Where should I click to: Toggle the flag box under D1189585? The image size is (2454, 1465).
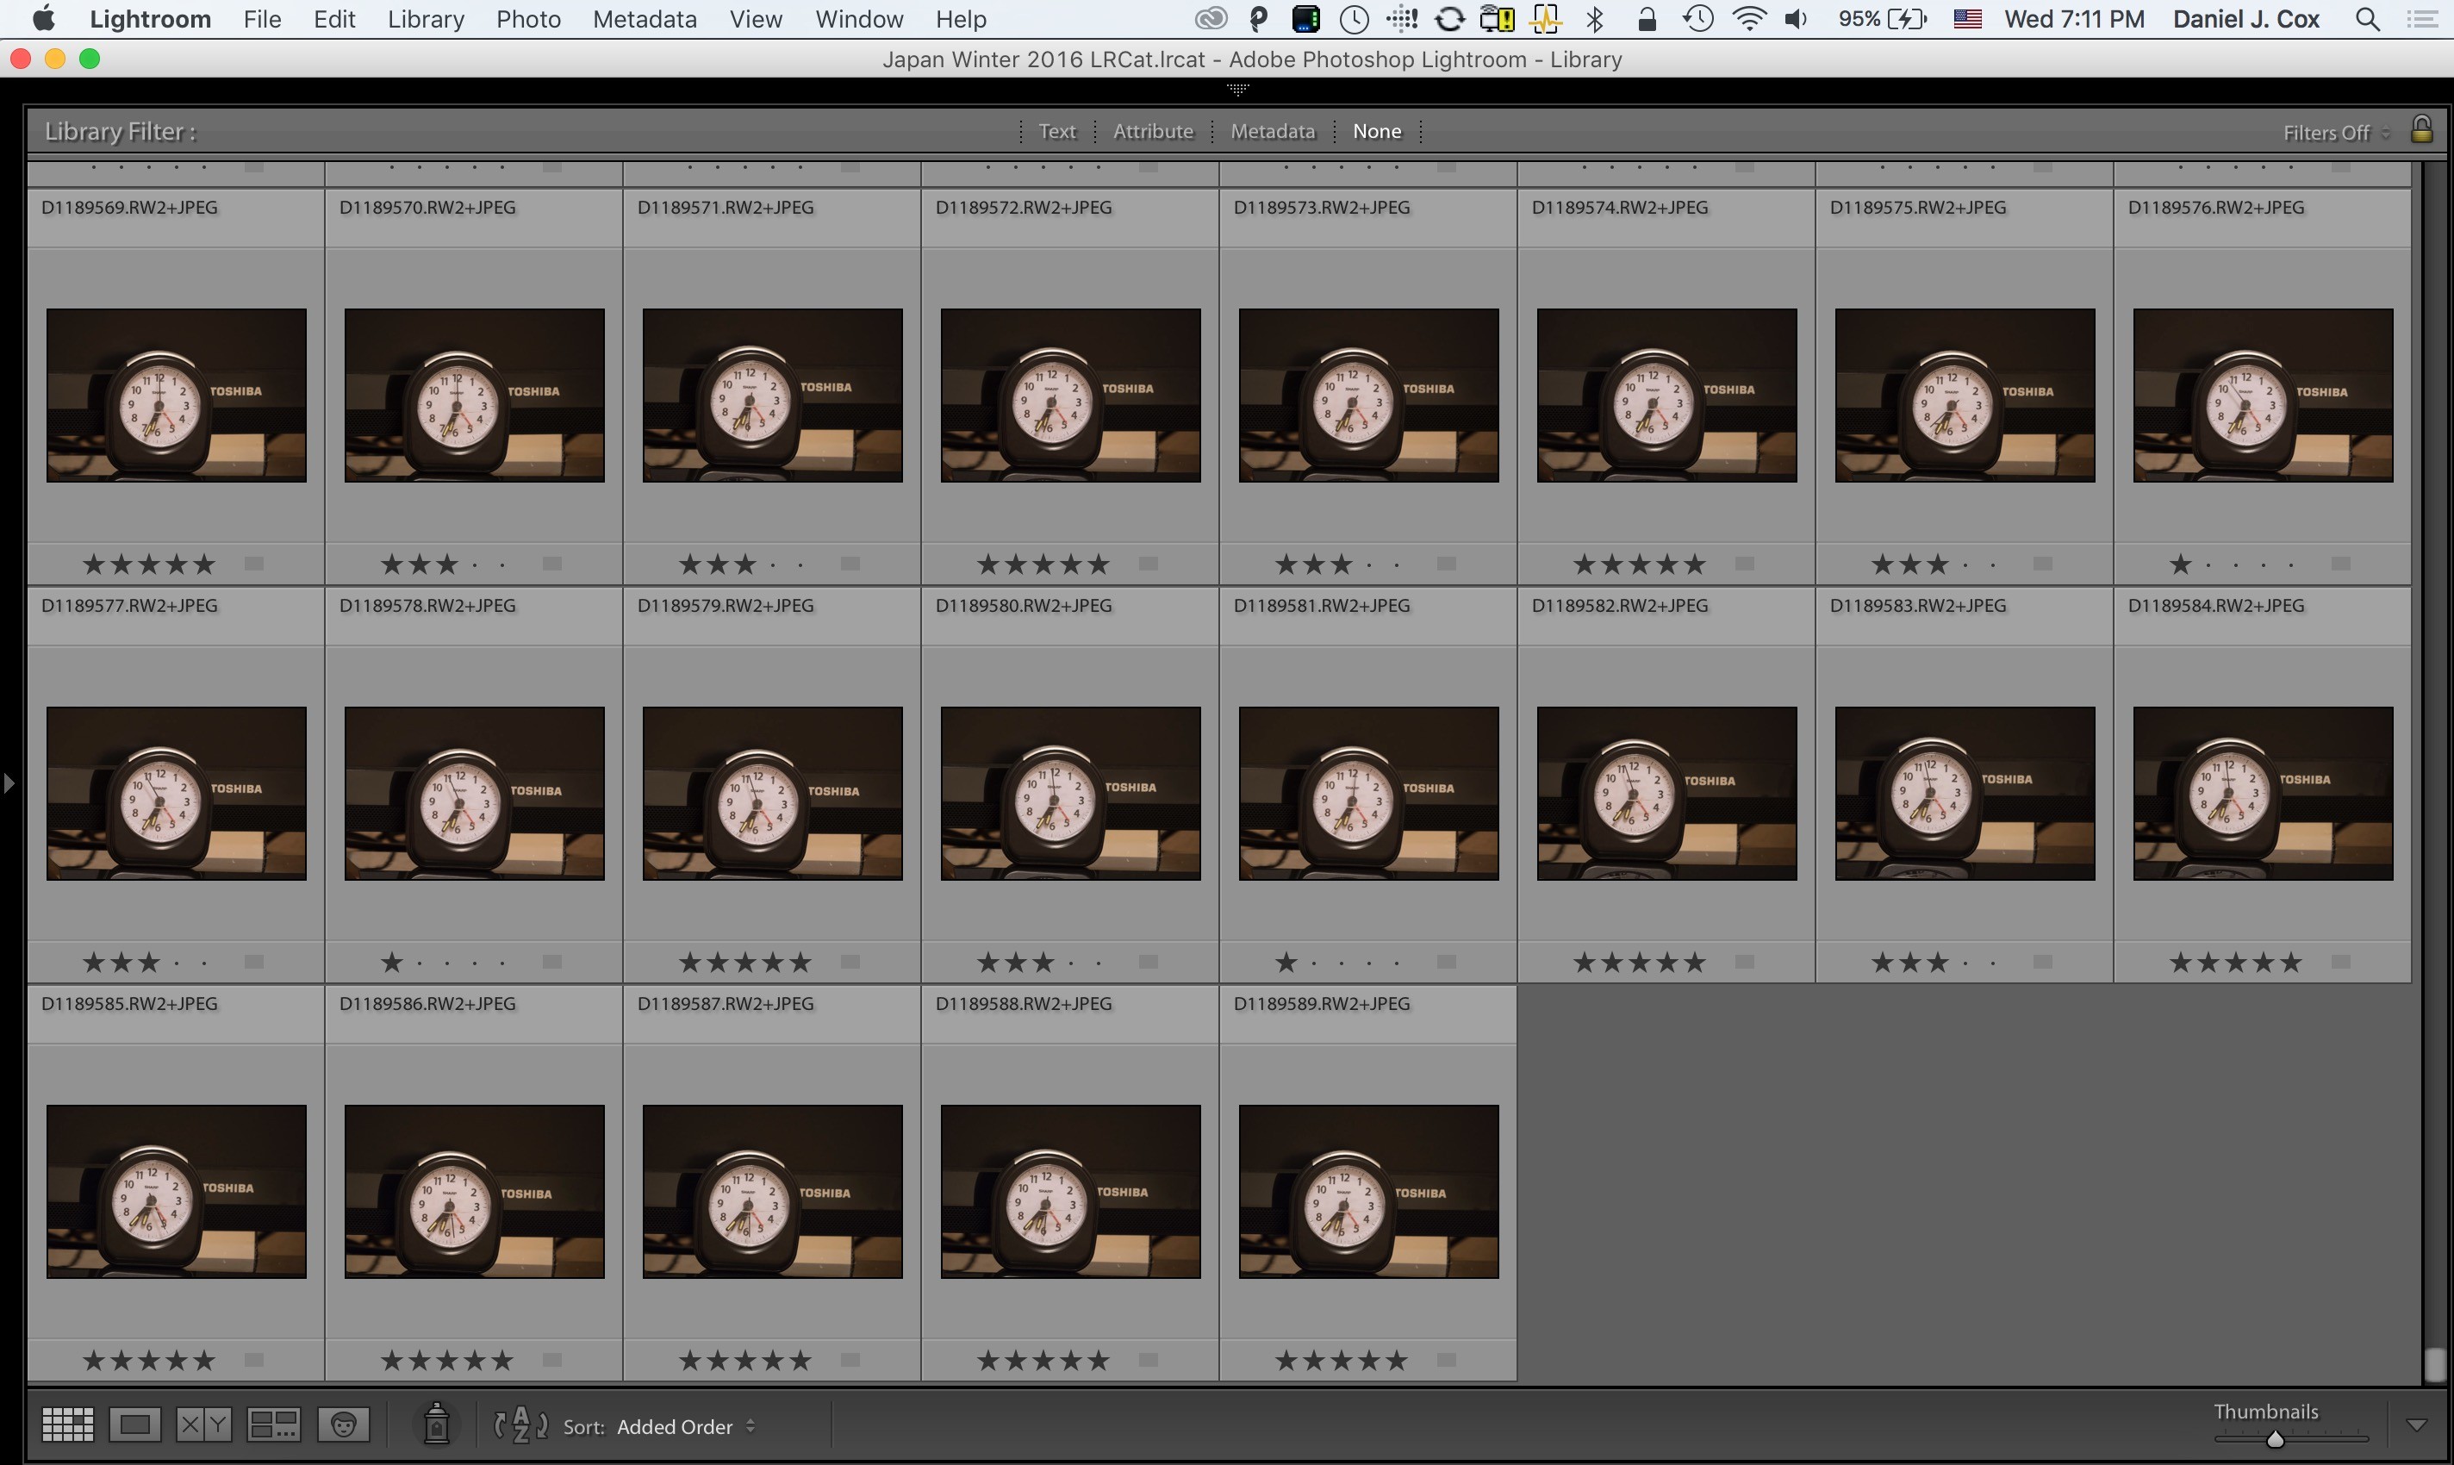coord(253,1359)
